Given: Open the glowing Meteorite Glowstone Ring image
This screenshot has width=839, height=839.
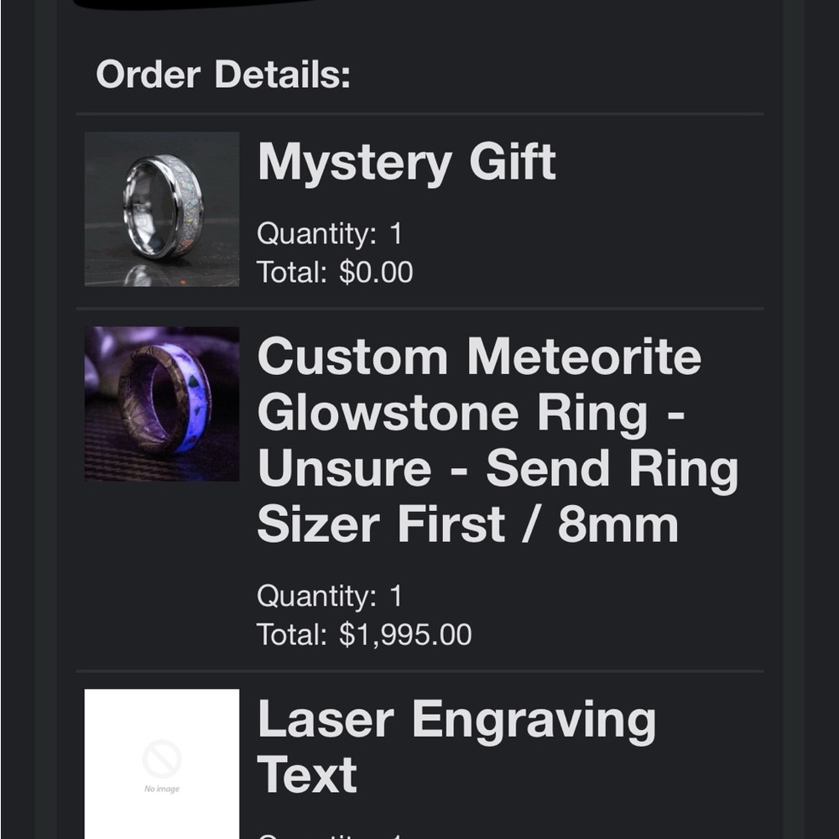Looking at the screenshot, I should (x=162, y=404).
